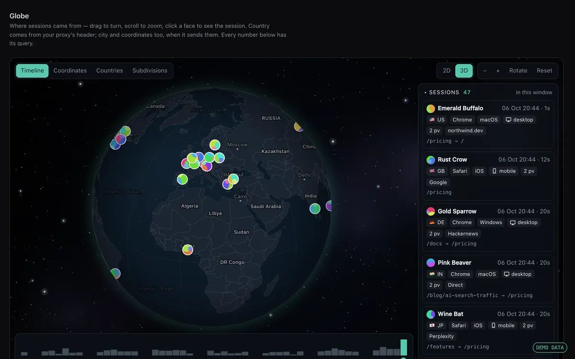This screenshot has width=575, height=359.
Task: Select the globe marker in South America
Action: pyautogui.click(x=115, y=274)
